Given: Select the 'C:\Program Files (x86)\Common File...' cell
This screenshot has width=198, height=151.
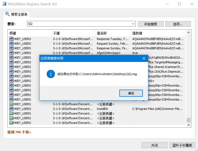Looking at the screenshot, I should click(157, 109).
